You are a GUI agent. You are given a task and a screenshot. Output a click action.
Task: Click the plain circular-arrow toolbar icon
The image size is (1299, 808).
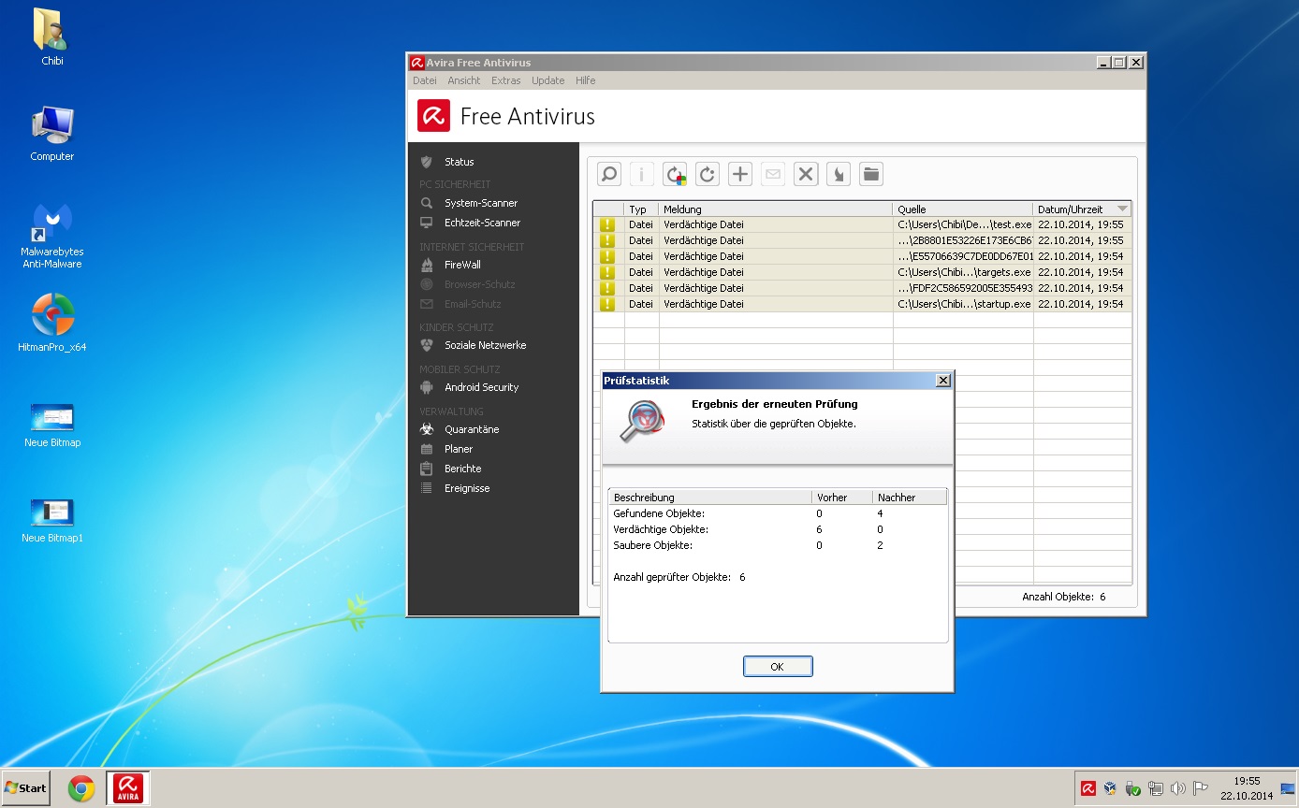coord(708,174)
